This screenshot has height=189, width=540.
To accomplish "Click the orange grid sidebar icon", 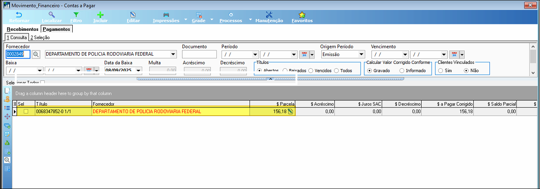I will [x=7, y=134].
